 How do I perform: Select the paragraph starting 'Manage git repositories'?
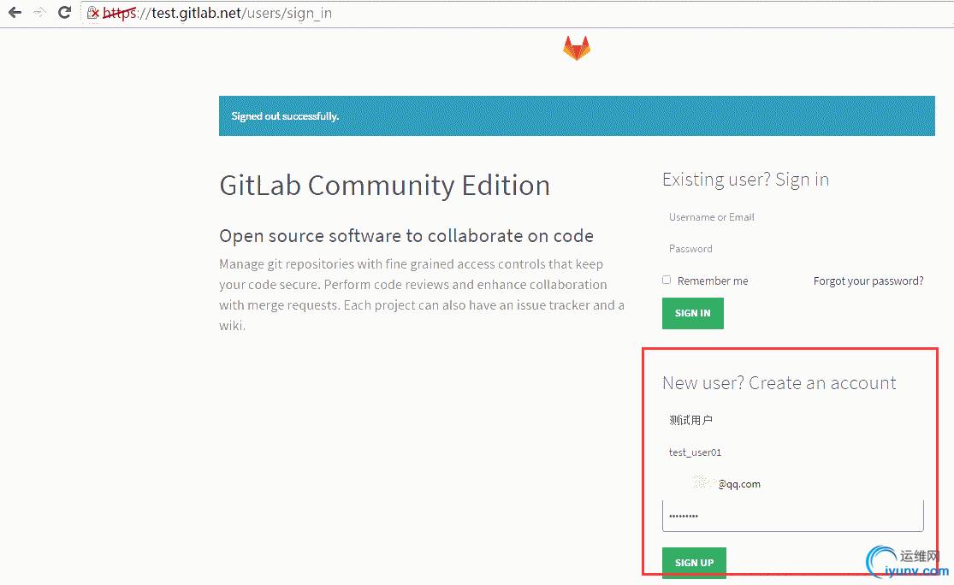[422, 295]
